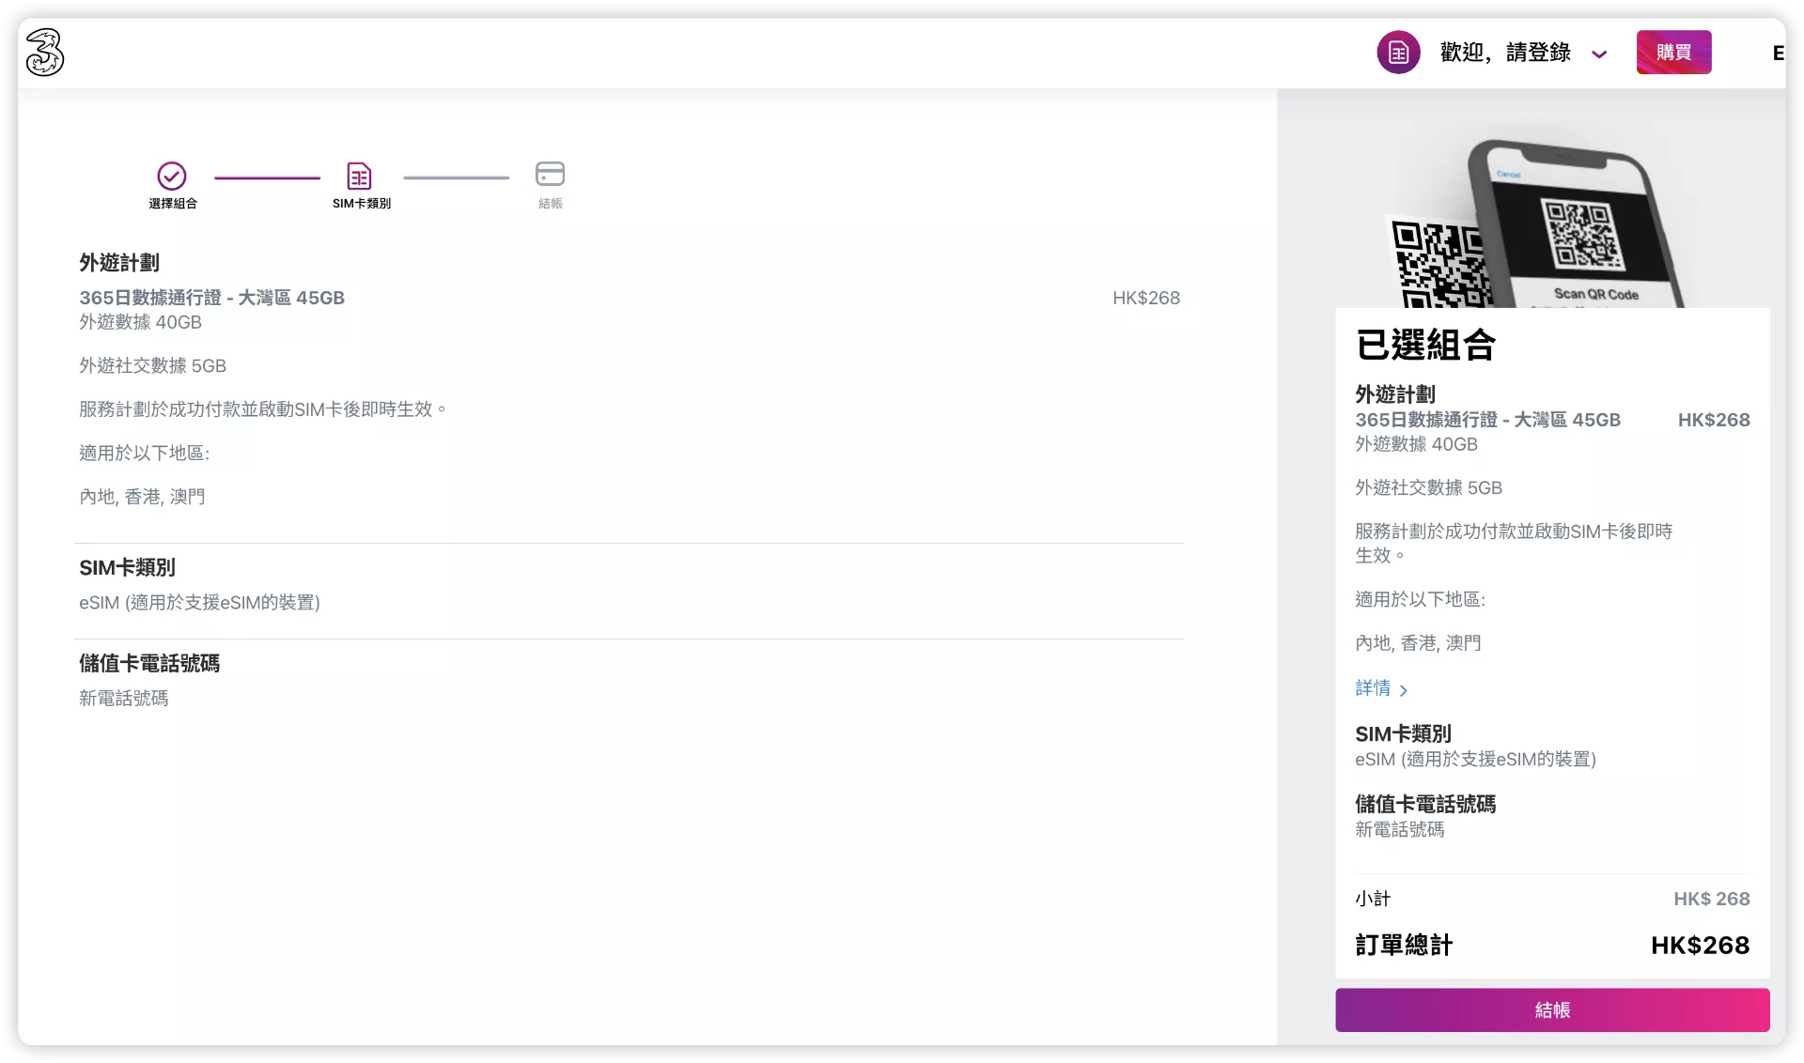Click 新電話號碼 under main 儲值卡電話號碼
The width and height of the screenshot is (1804, 1063).
click(x=123, y=698)
